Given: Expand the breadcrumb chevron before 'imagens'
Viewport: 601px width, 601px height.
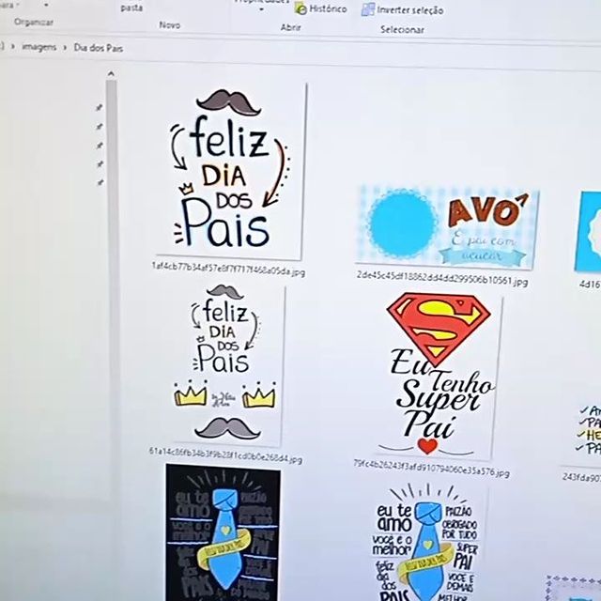Looking at the screenshot, I should click(x=12, y=47).
